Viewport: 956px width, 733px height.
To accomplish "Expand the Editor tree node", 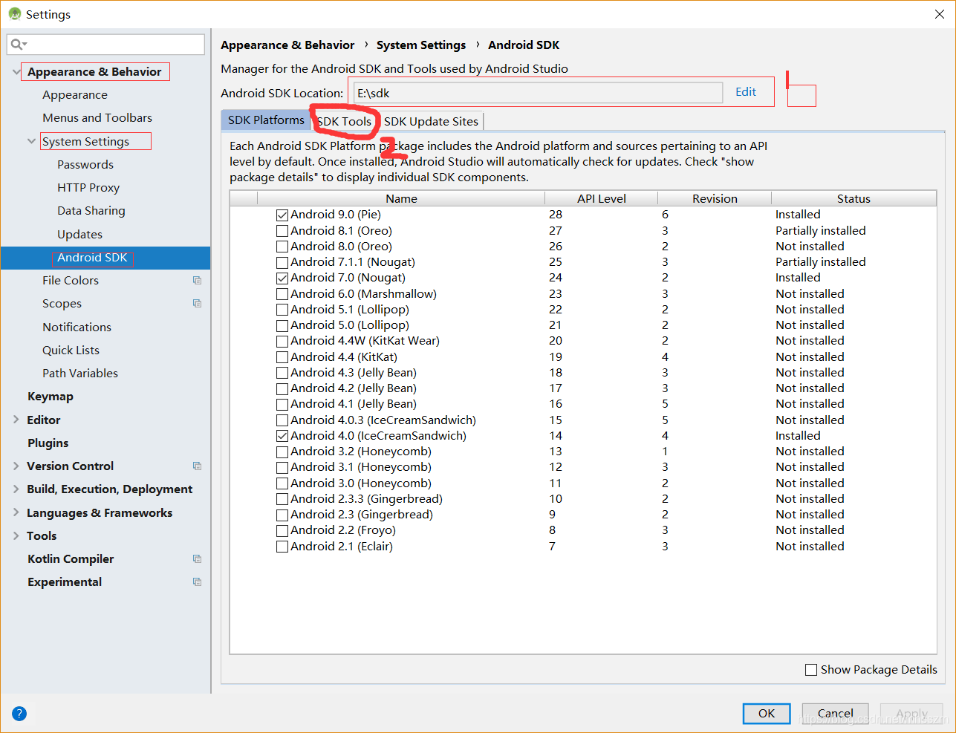I will tap(16, 420).
